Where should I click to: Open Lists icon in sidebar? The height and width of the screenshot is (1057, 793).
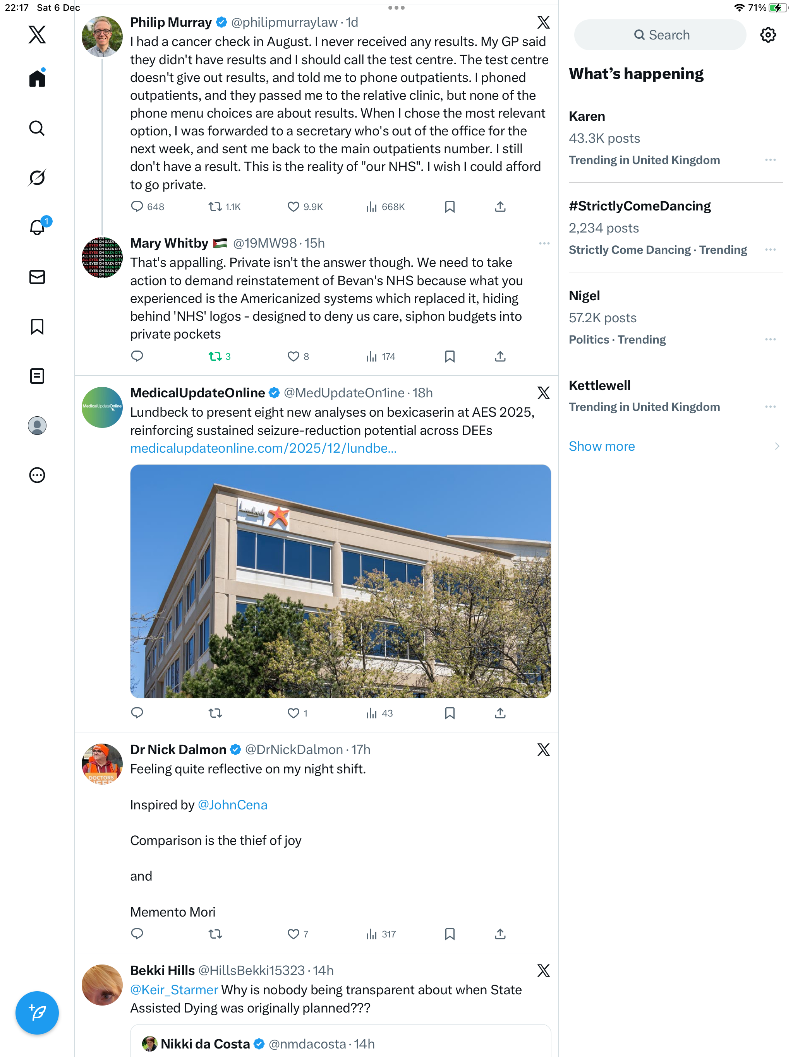tap(37, 376)
